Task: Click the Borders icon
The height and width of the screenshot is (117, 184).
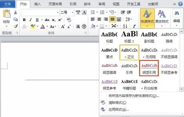Action: [x=102, y=26]
